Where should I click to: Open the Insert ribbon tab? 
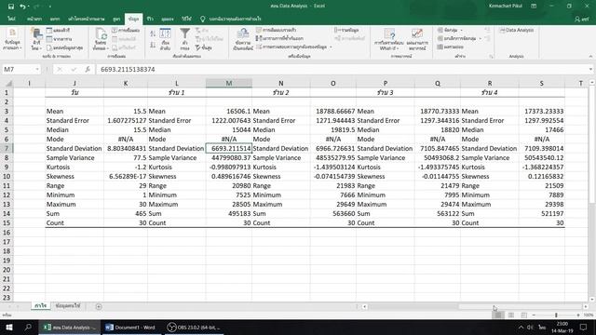(x=55, y=19)
